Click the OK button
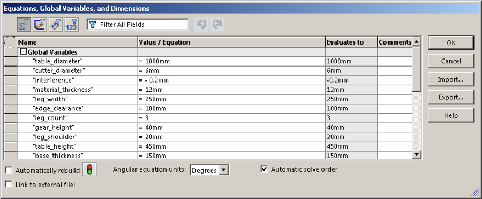482x199 pixels. (x=450, y=42)
